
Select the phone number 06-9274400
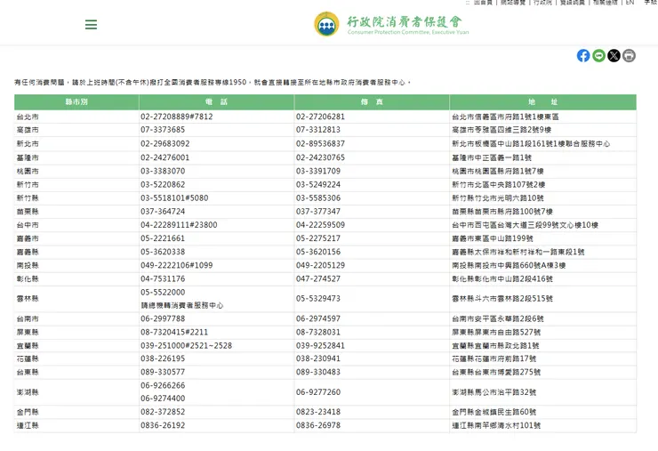(163, 399)
